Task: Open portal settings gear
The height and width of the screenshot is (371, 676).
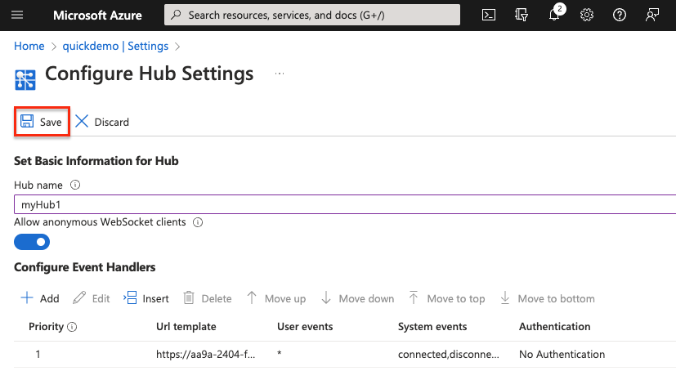Action: [586, 15]
